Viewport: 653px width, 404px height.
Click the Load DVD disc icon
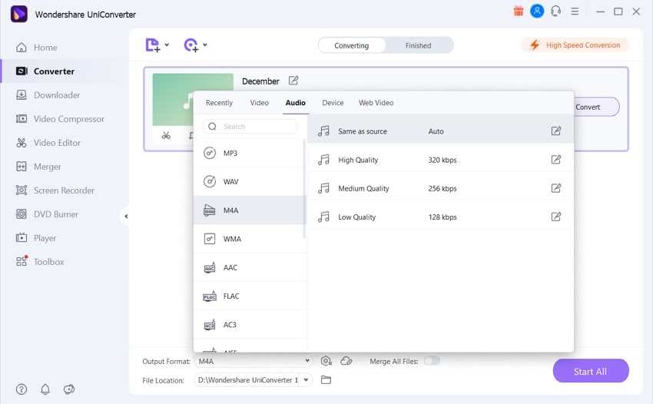tap(191, 45)
